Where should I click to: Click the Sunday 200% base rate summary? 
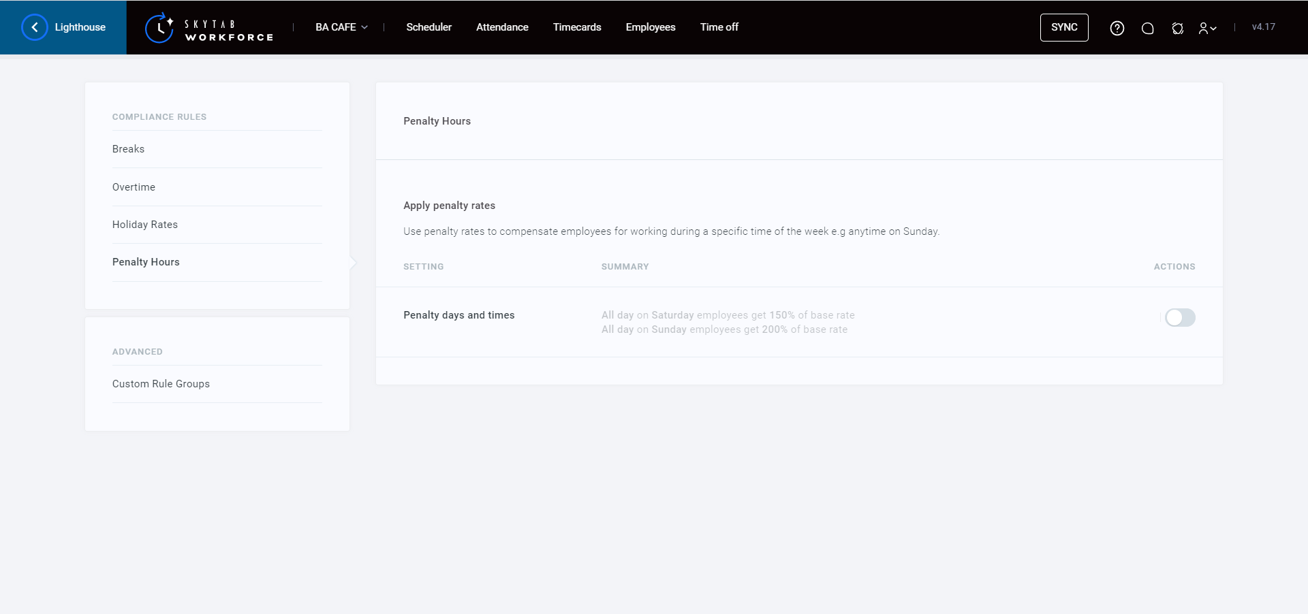coord(724,329)
